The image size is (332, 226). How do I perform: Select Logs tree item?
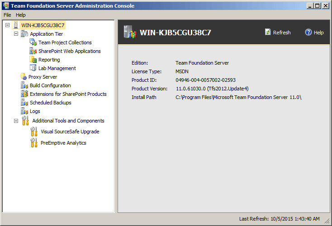[x=35, y=111]
